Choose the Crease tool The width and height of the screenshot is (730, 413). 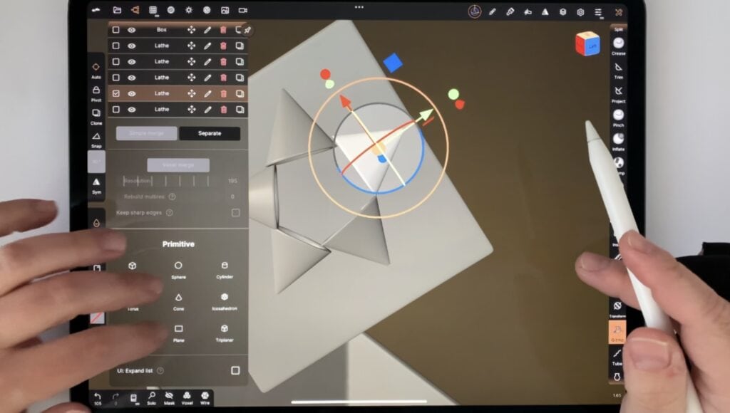tap(618, 46)
